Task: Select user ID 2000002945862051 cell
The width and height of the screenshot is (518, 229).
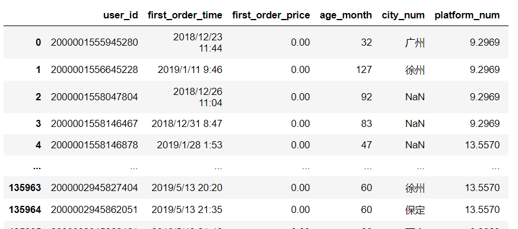Action: click(94, 210)
